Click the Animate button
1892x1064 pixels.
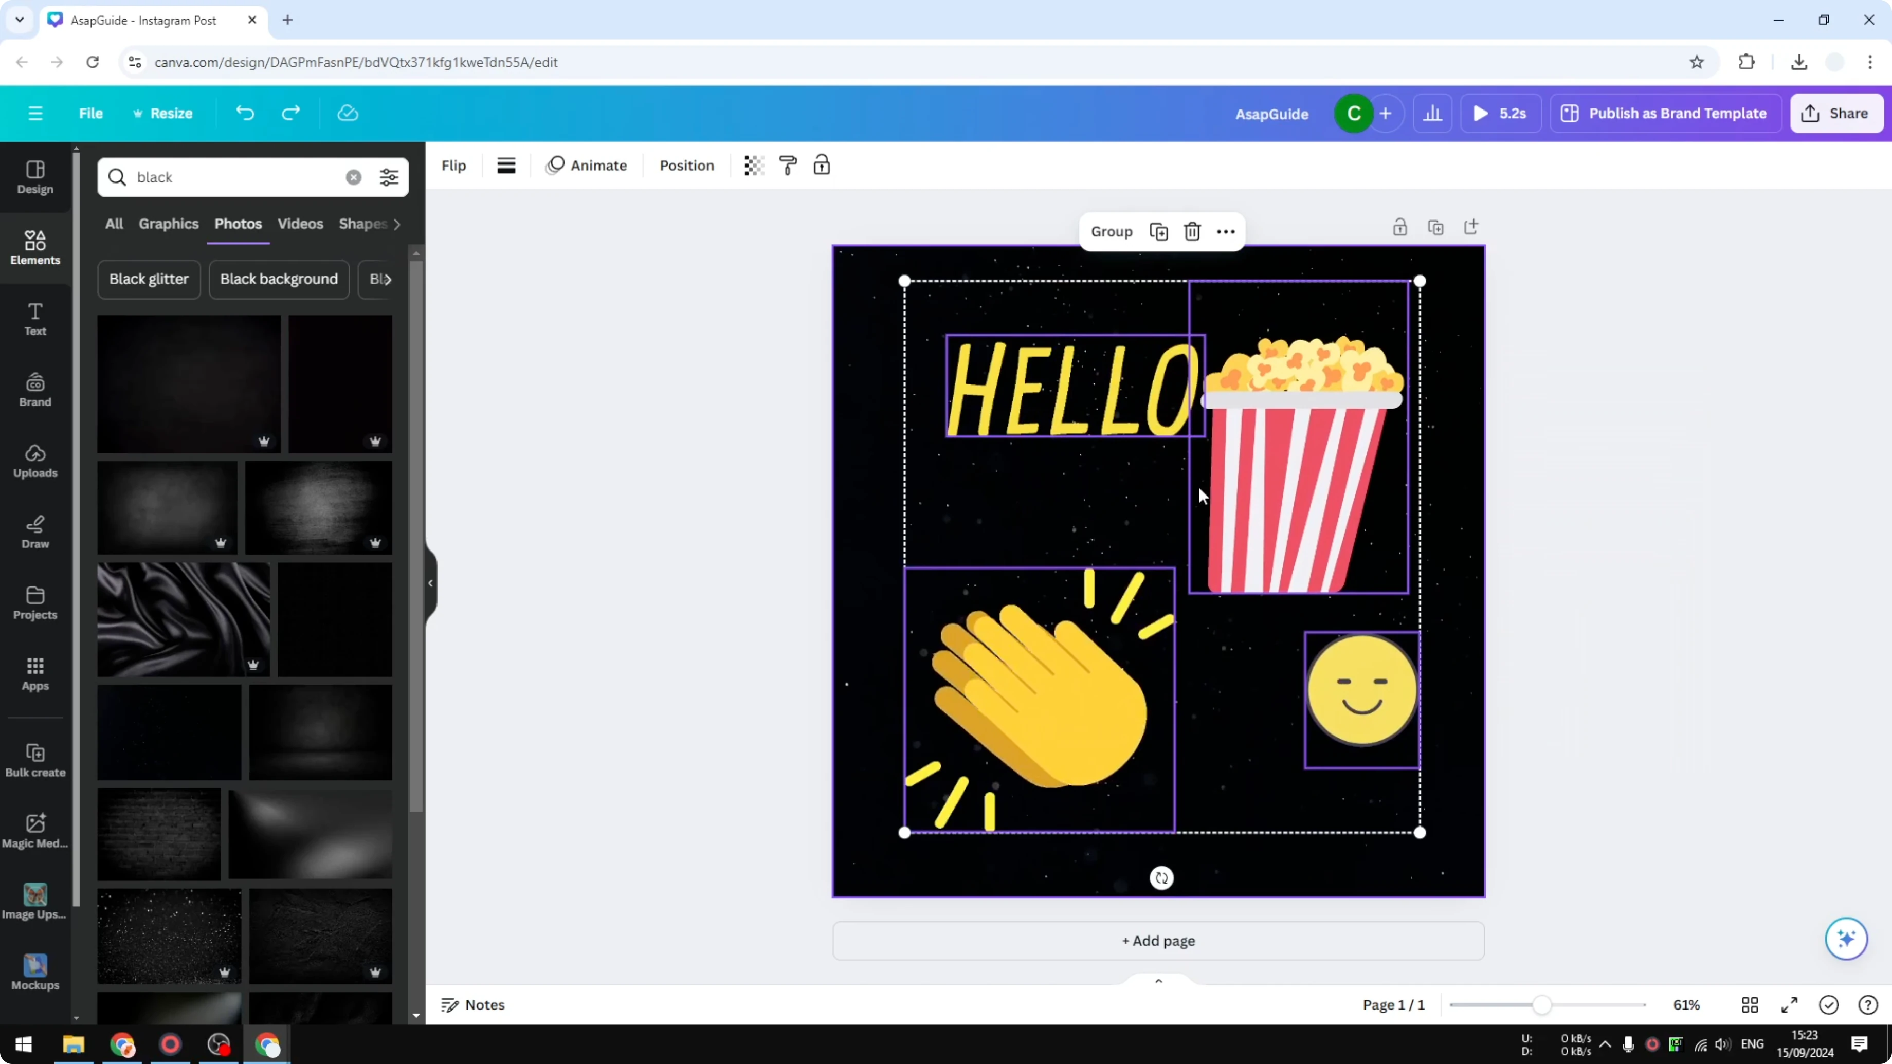pos(587,165)
